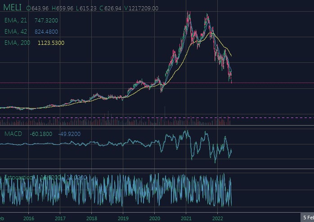Click the 2022 year label on the time axis
The width and height of the screenshot is (314, 222).
pos(217,218)
